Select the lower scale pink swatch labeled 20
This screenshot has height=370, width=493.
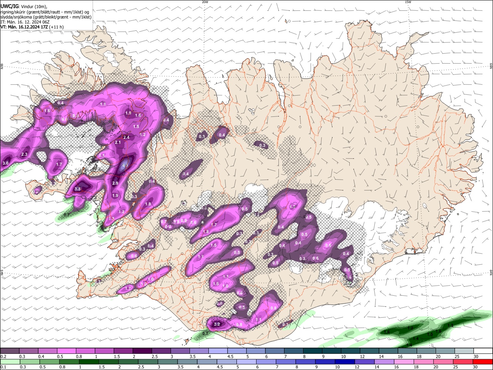coord(443,362)
